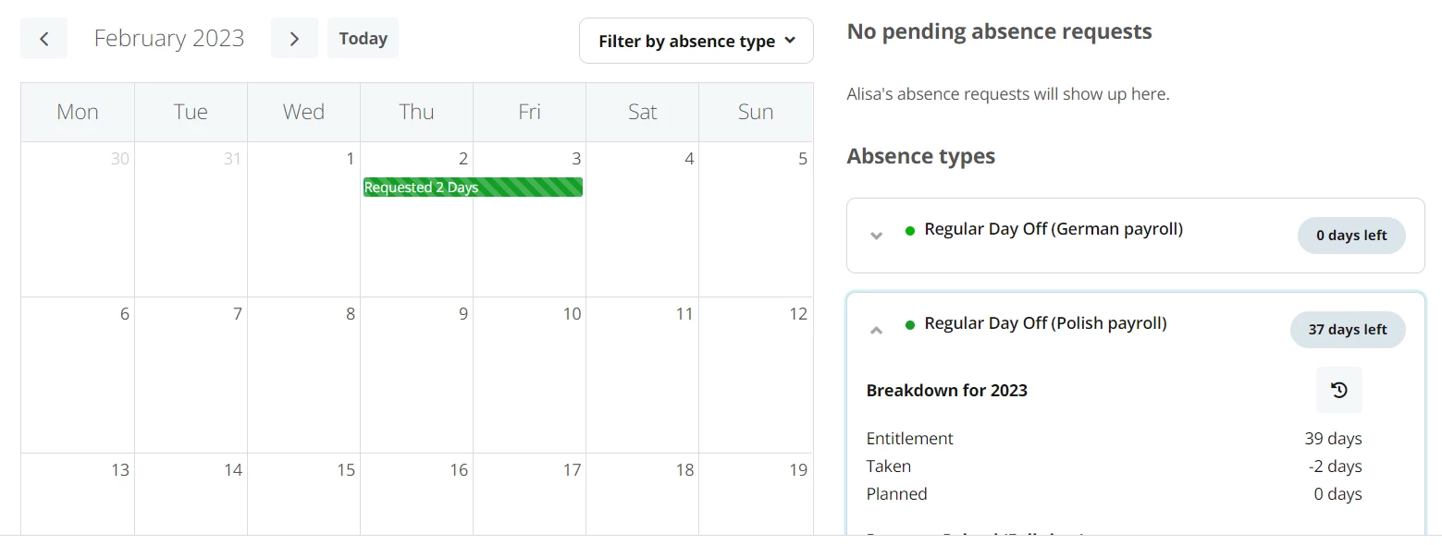Click green dot beside Polish payroll day off
1442x545 pixels.
tap(910, 324)
